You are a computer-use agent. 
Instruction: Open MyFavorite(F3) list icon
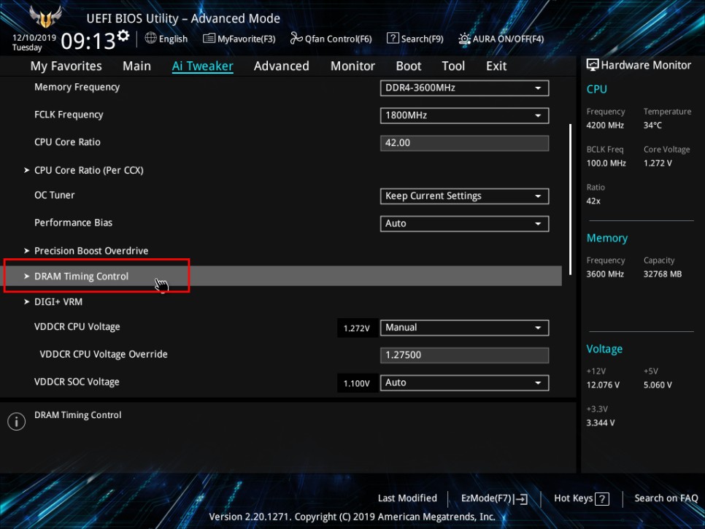[x=209, y=39]
